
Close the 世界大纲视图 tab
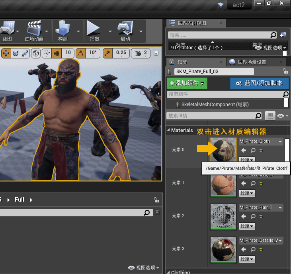point(221,23)
